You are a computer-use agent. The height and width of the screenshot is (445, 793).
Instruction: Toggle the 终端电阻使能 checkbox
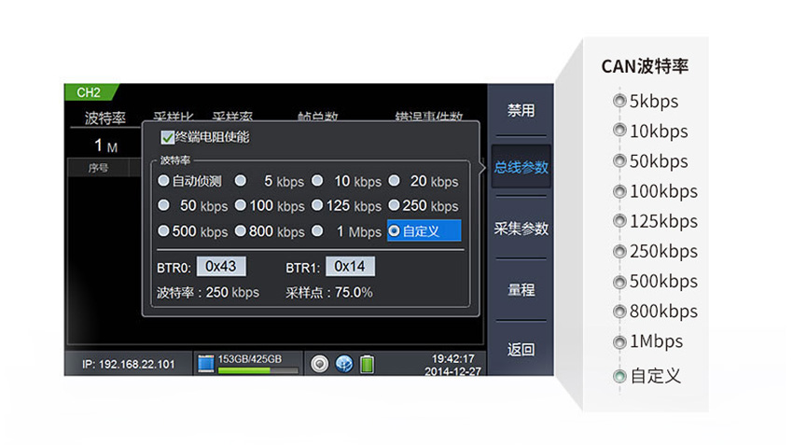point(168,138)
